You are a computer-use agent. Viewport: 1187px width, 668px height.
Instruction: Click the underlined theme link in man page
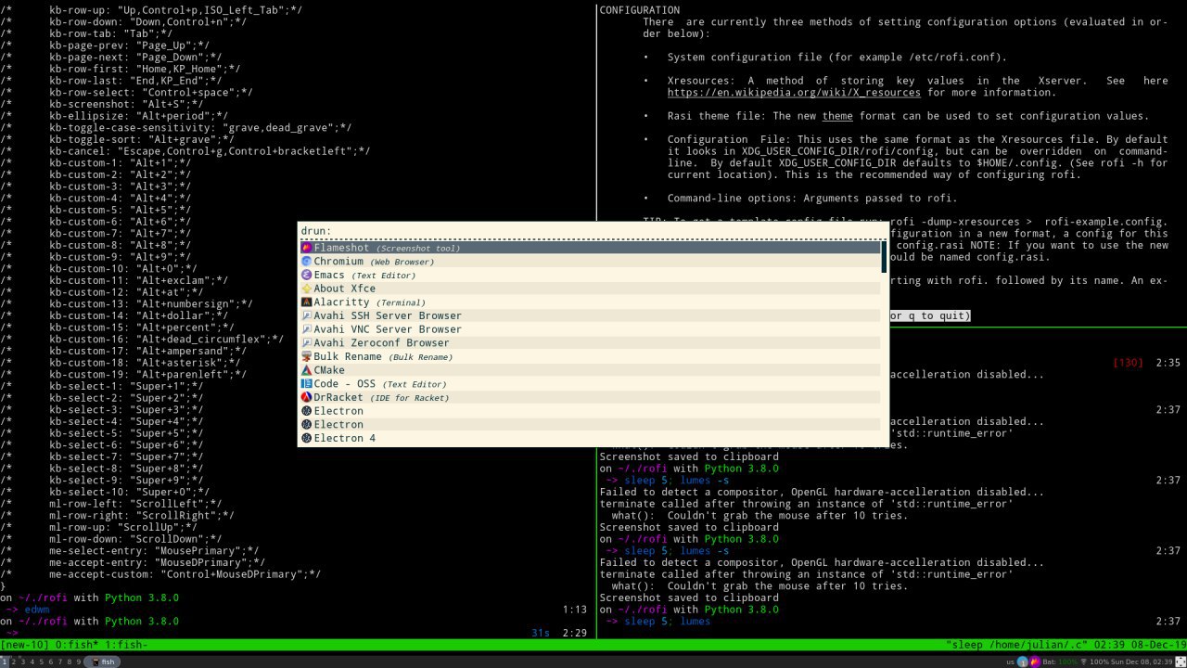837,116
